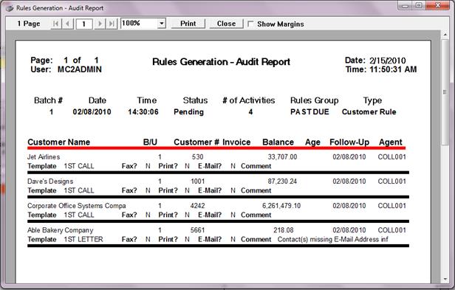The height and width of the screenshot is (290, 455).
Task: Click the Pending status value
Action: tap(188, 112)
